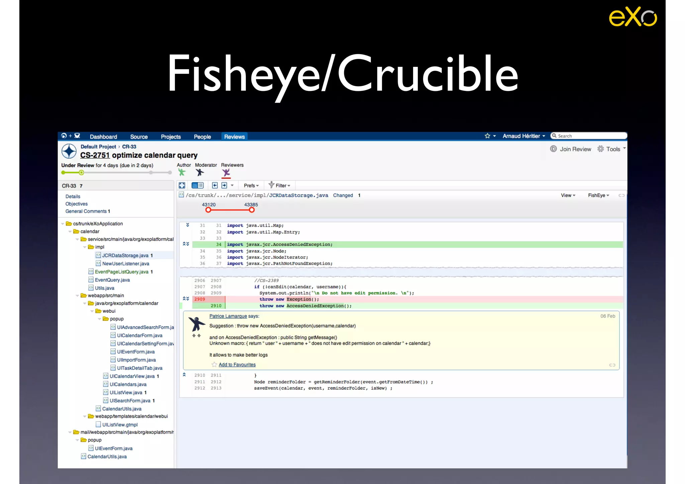Open the Tools menu
The image size is (685, 484).
pos(613,149)
